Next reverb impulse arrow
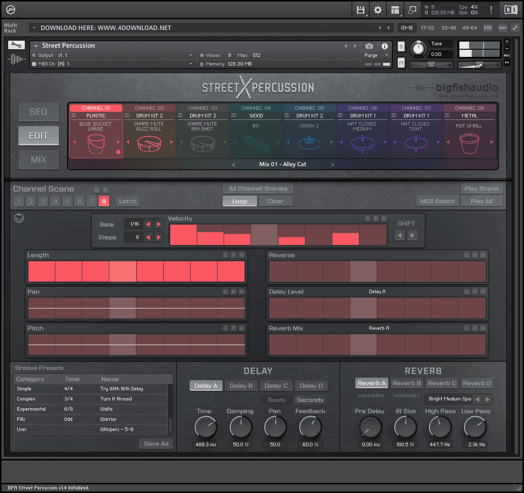The width and height of the screenshot is (524, 493). (x=487, y=399)
